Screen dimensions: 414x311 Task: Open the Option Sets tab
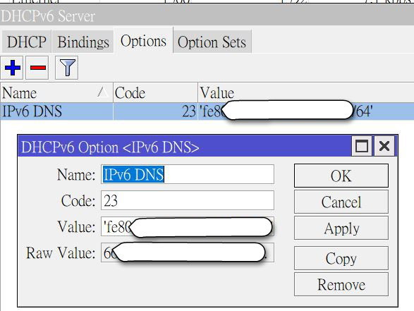pyautogui.click(x=212, y=42)
